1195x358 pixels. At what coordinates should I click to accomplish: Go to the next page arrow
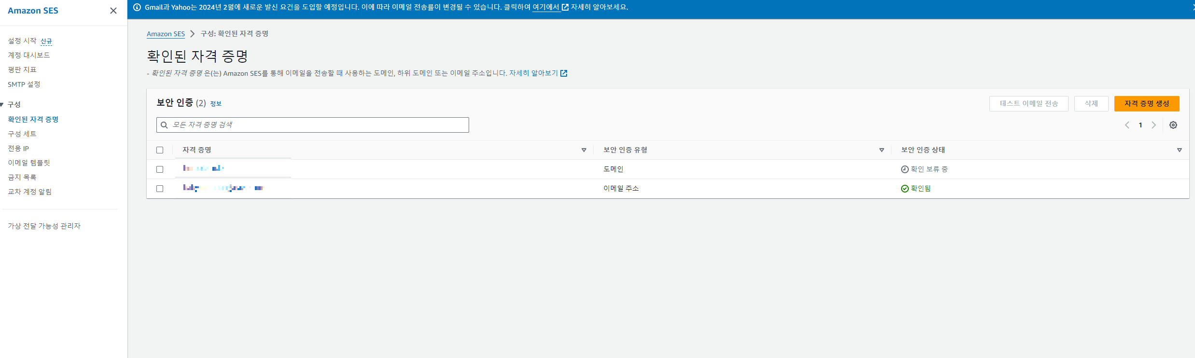1154,125
